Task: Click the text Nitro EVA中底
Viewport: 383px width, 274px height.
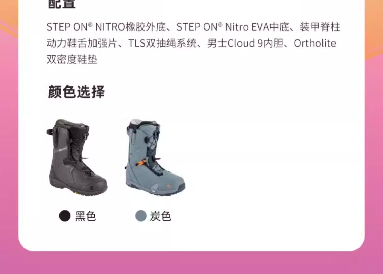Action: coord(257,27)
